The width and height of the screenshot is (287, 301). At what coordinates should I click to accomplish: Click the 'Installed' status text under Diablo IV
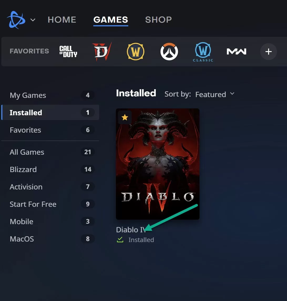click(x=141, y=240)
